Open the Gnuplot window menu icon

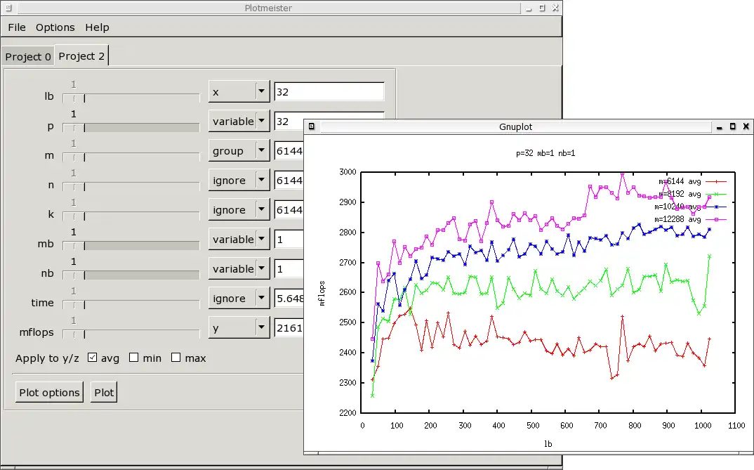point(312,127)
